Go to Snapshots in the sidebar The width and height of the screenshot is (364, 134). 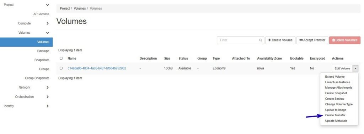(x=42, y=60)
